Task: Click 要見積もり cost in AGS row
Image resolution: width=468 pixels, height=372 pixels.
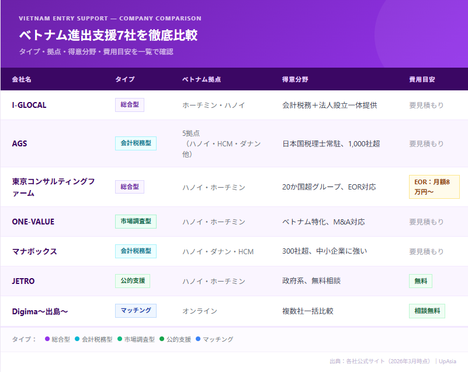Action: pyautogui.click(x=426, y=143)
